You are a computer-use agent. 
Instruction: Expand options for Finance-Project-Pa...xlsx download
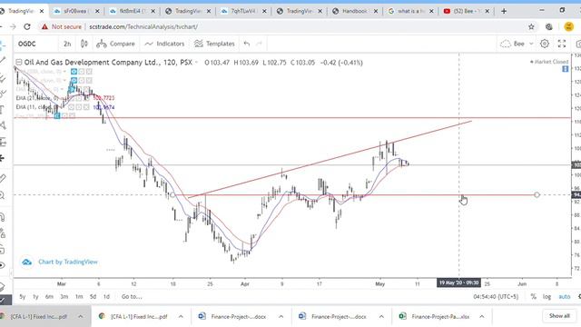(482, 316)
